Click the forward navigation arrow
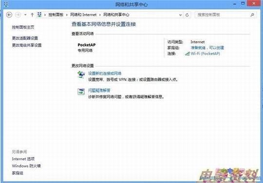This screenshot has width=263, height=183. (x=18, y=15)
